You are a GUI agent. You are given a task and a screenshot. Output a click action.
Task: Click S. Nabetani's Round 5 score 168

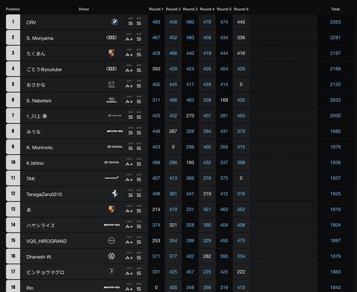click(224, 100)
